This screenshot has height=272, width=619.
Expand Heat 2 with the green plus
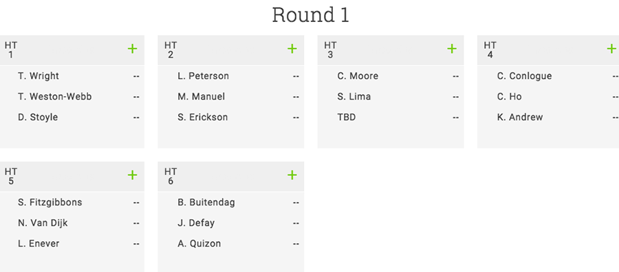(x=292, y=49)
